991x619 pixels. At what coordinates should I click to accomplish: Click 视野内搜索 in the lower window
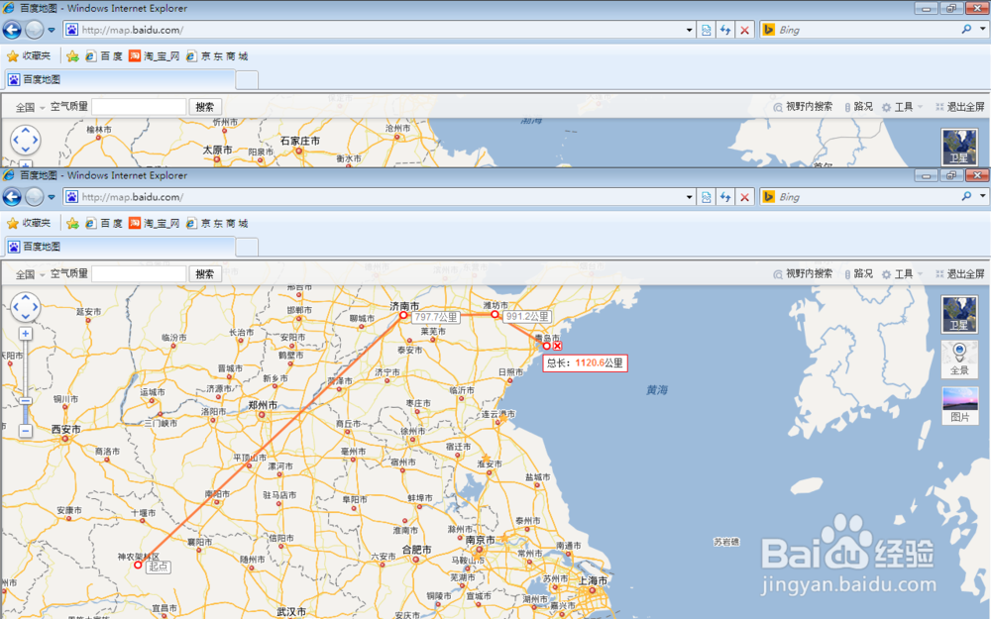[804, 274]
